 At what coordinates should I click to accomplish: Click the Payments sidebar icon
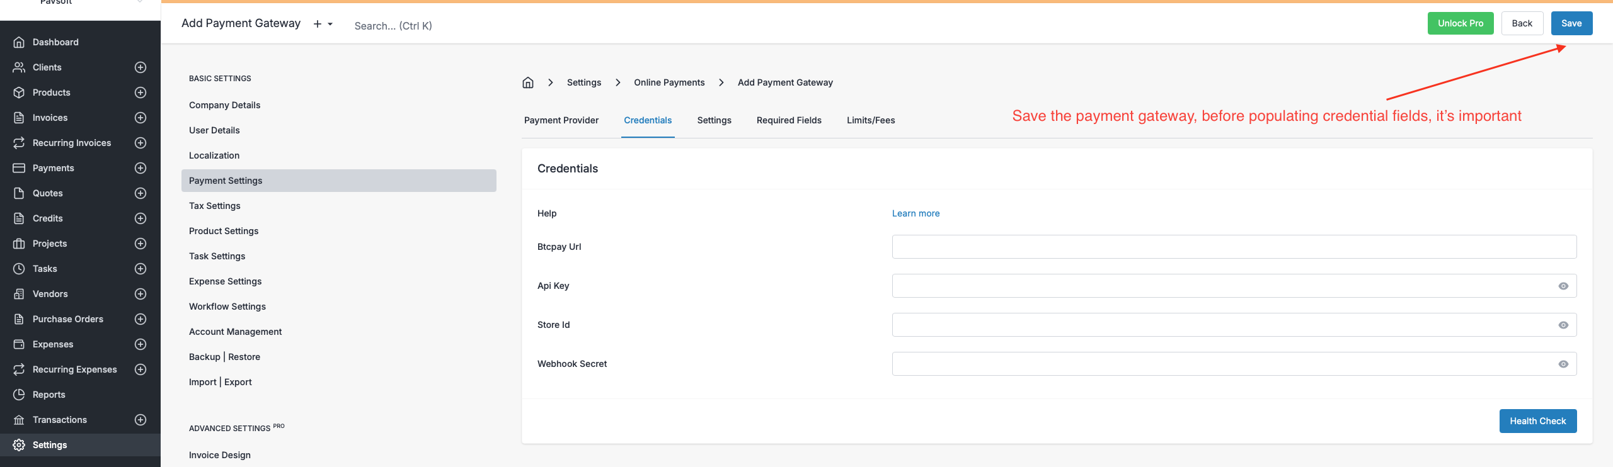pyautogui.click(x=19, y=168)
